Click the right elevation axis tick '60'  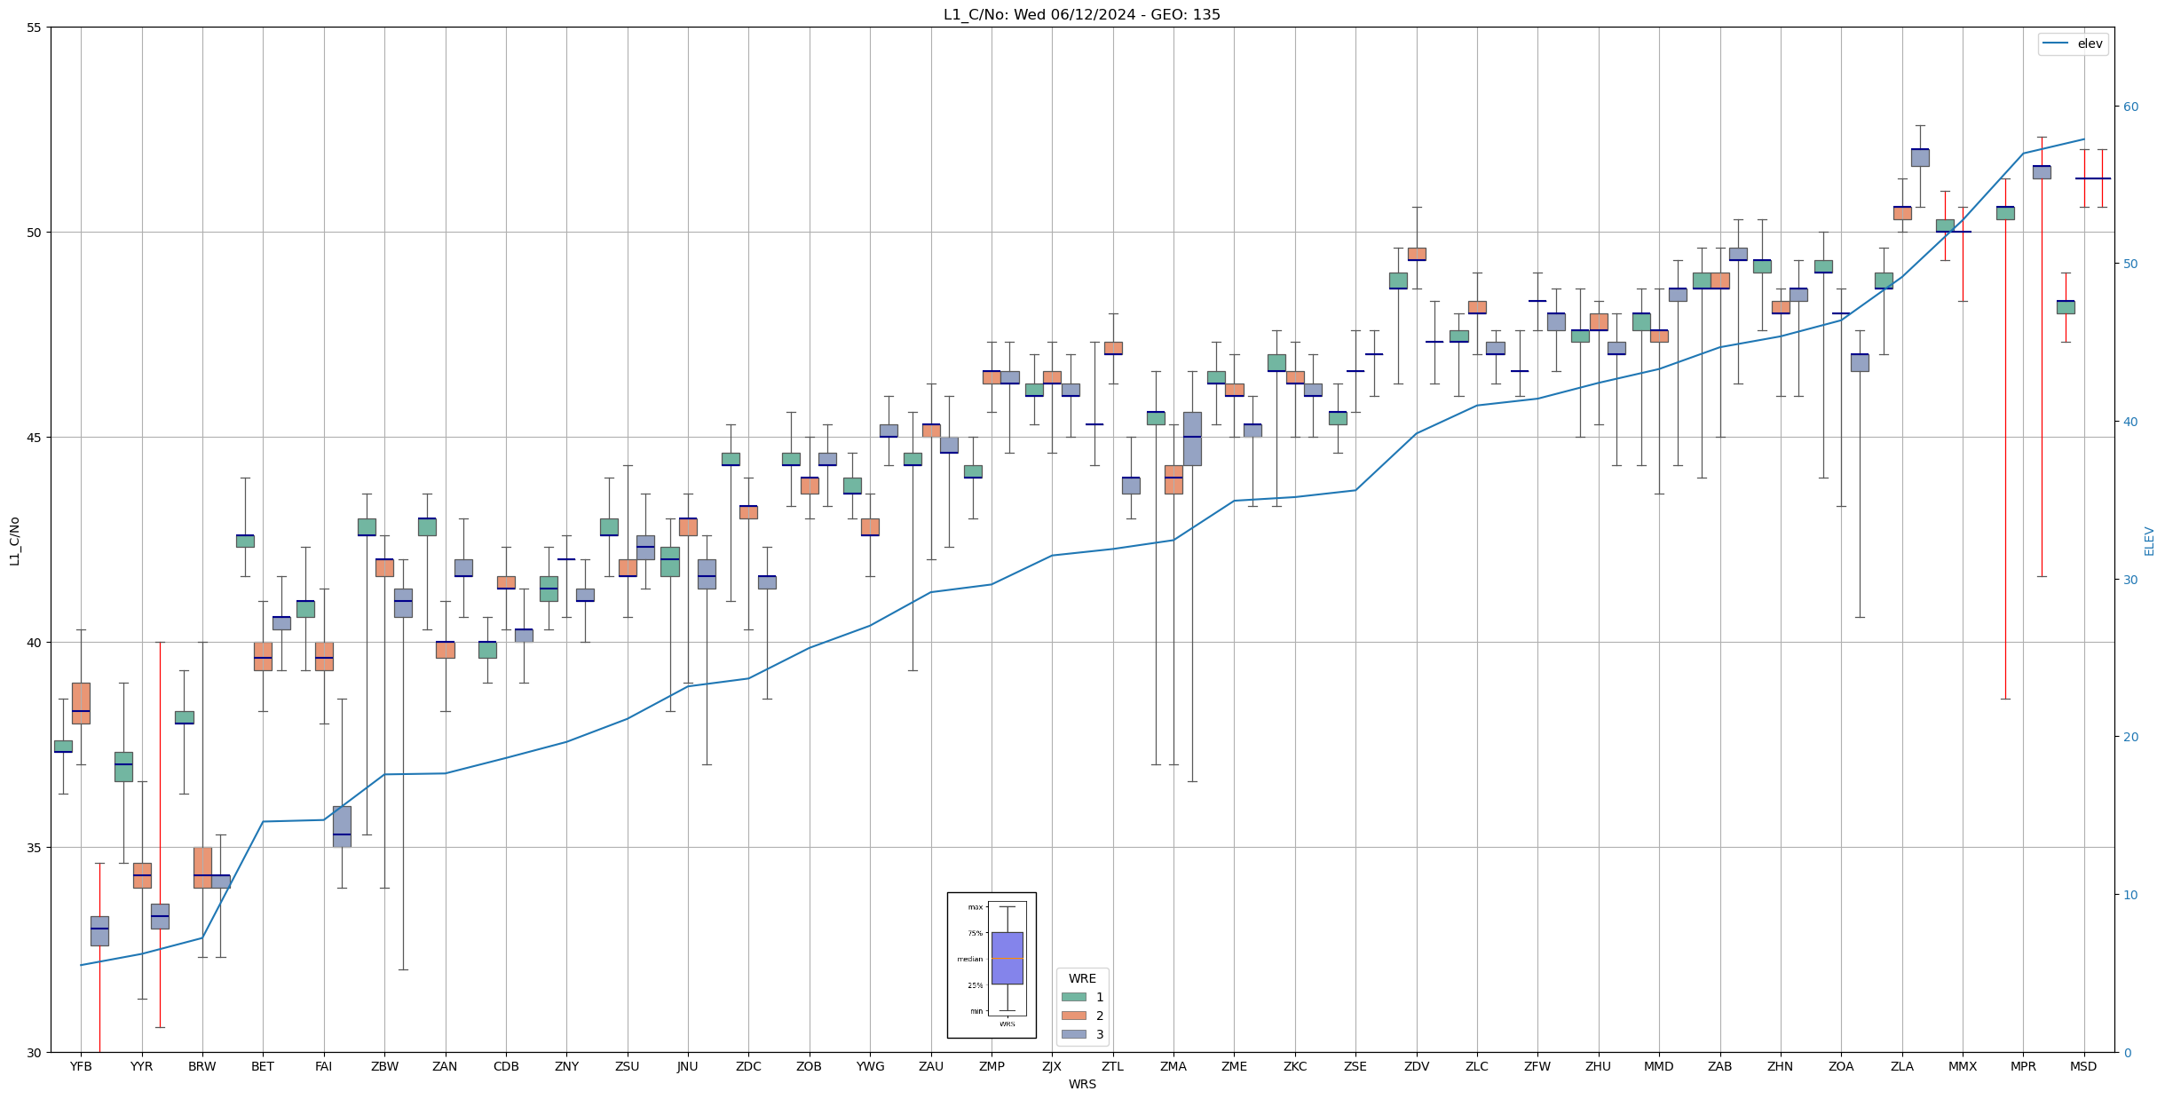[2130, 107]
